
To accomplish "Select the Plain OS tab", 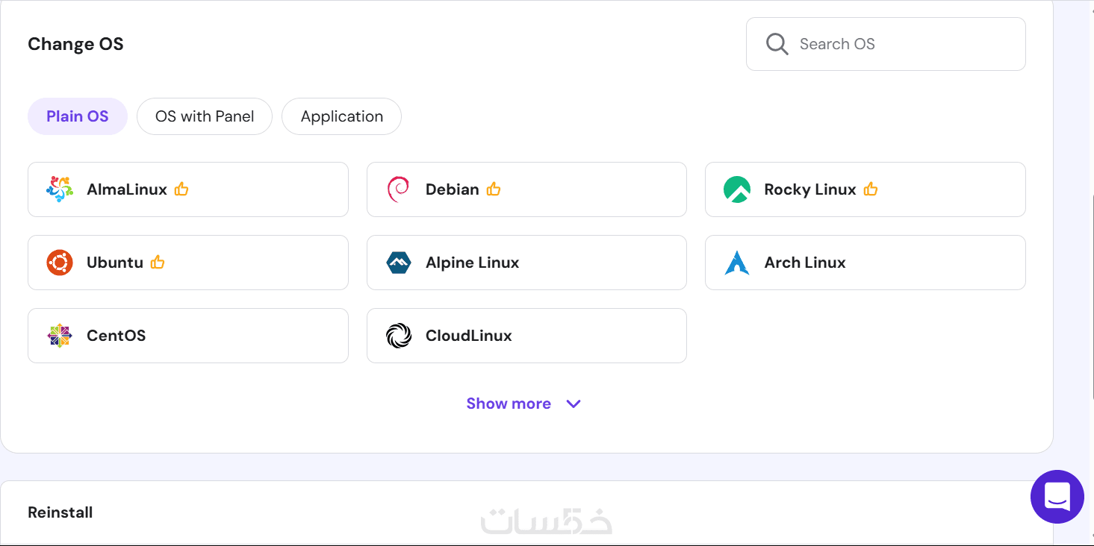I will pos(78,116).
